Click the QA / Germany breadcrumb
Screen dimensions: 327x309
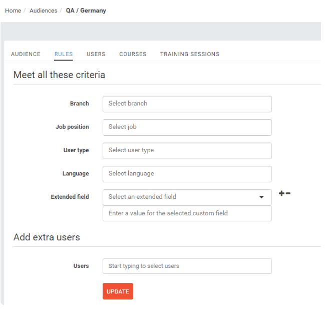86,11
